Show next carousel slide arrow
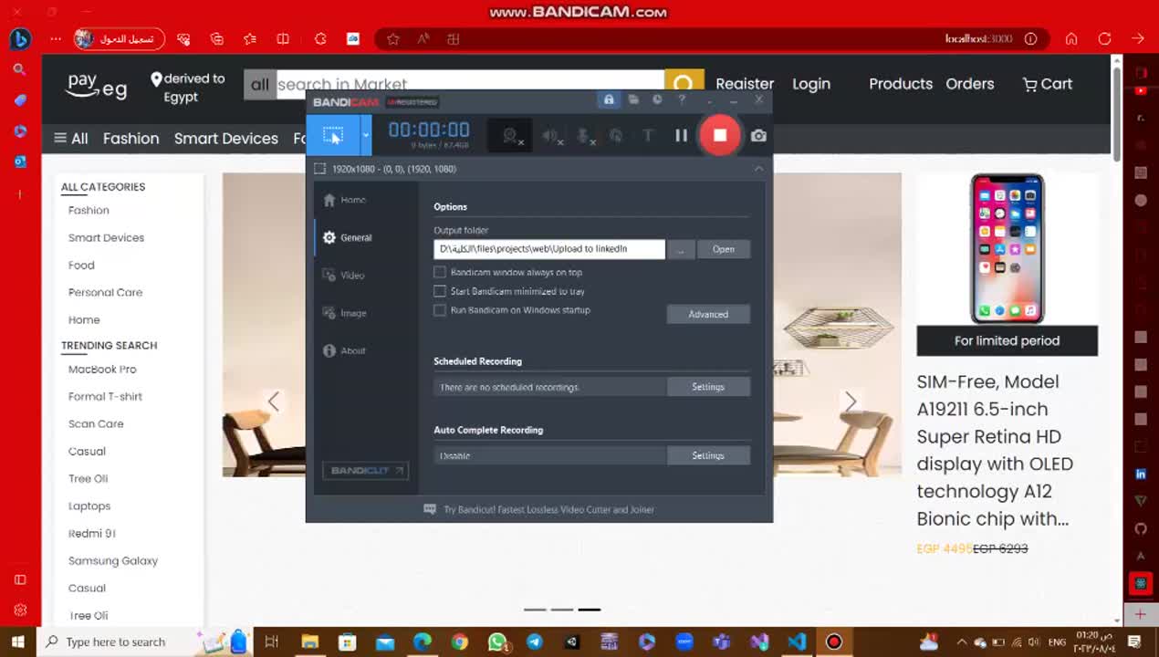Viewport: 1159px width, 657px height. click(851, 401)
